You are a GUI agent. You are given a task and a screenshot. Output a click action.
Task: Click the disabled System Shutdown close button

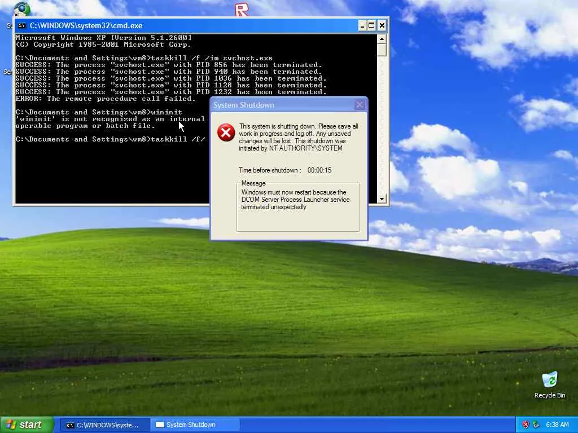pyautogui.click(x=360, y=105)
